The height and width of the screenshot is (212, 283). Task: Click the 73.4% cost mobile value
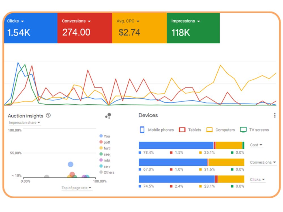pos(149,153)
